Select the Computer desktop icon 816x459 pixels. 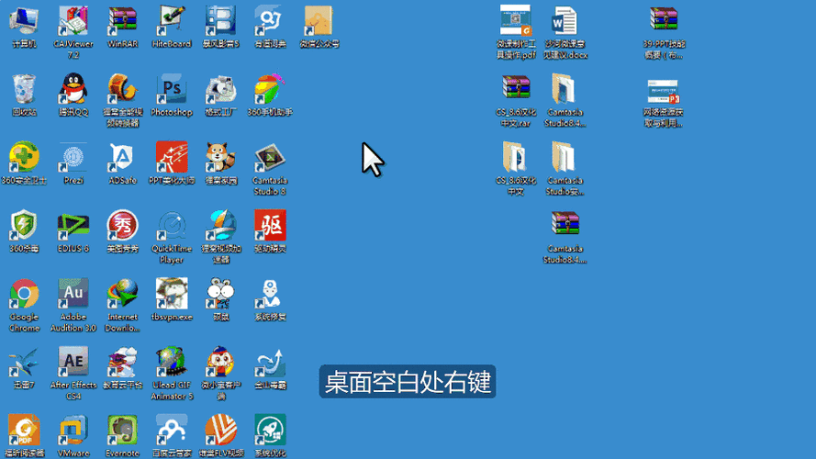pyautogui.click(x=24, y=21)
